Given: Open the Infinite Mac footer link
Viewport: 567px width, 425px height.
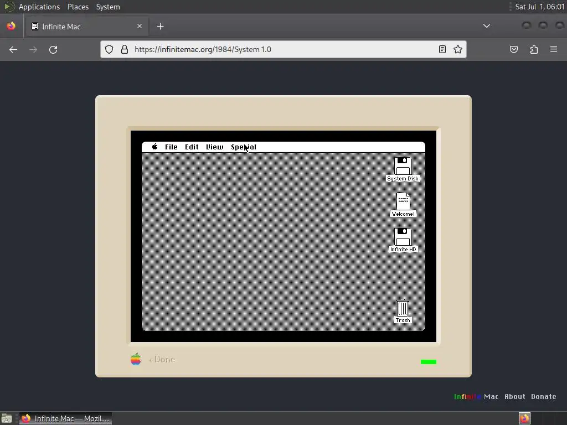Looking at the screenshot, I should (x=476, y=396).
